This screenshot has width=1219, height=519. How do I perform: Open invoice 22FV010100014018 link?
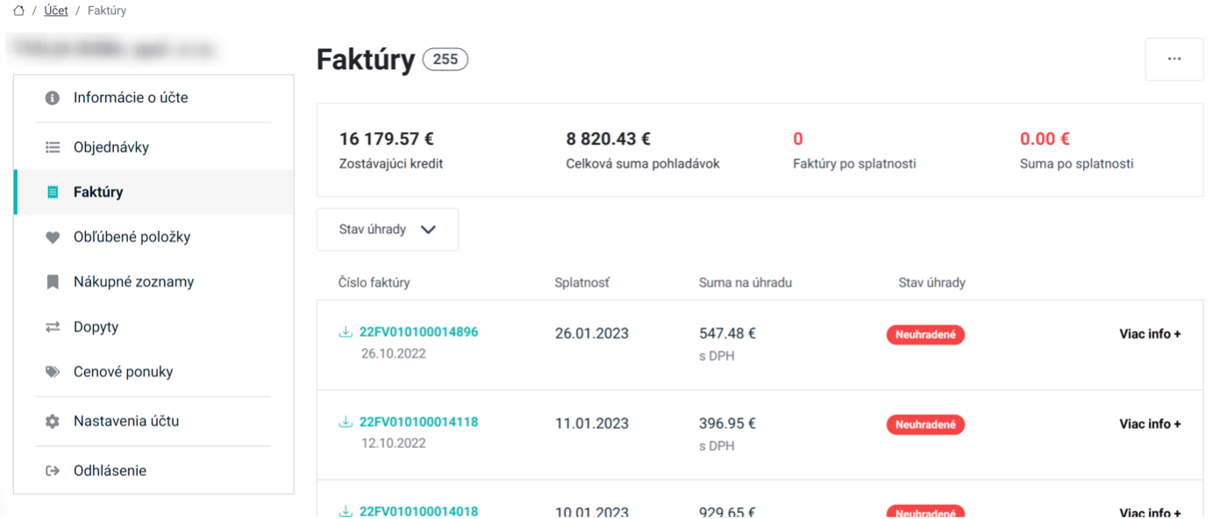[x=418, y=510]
